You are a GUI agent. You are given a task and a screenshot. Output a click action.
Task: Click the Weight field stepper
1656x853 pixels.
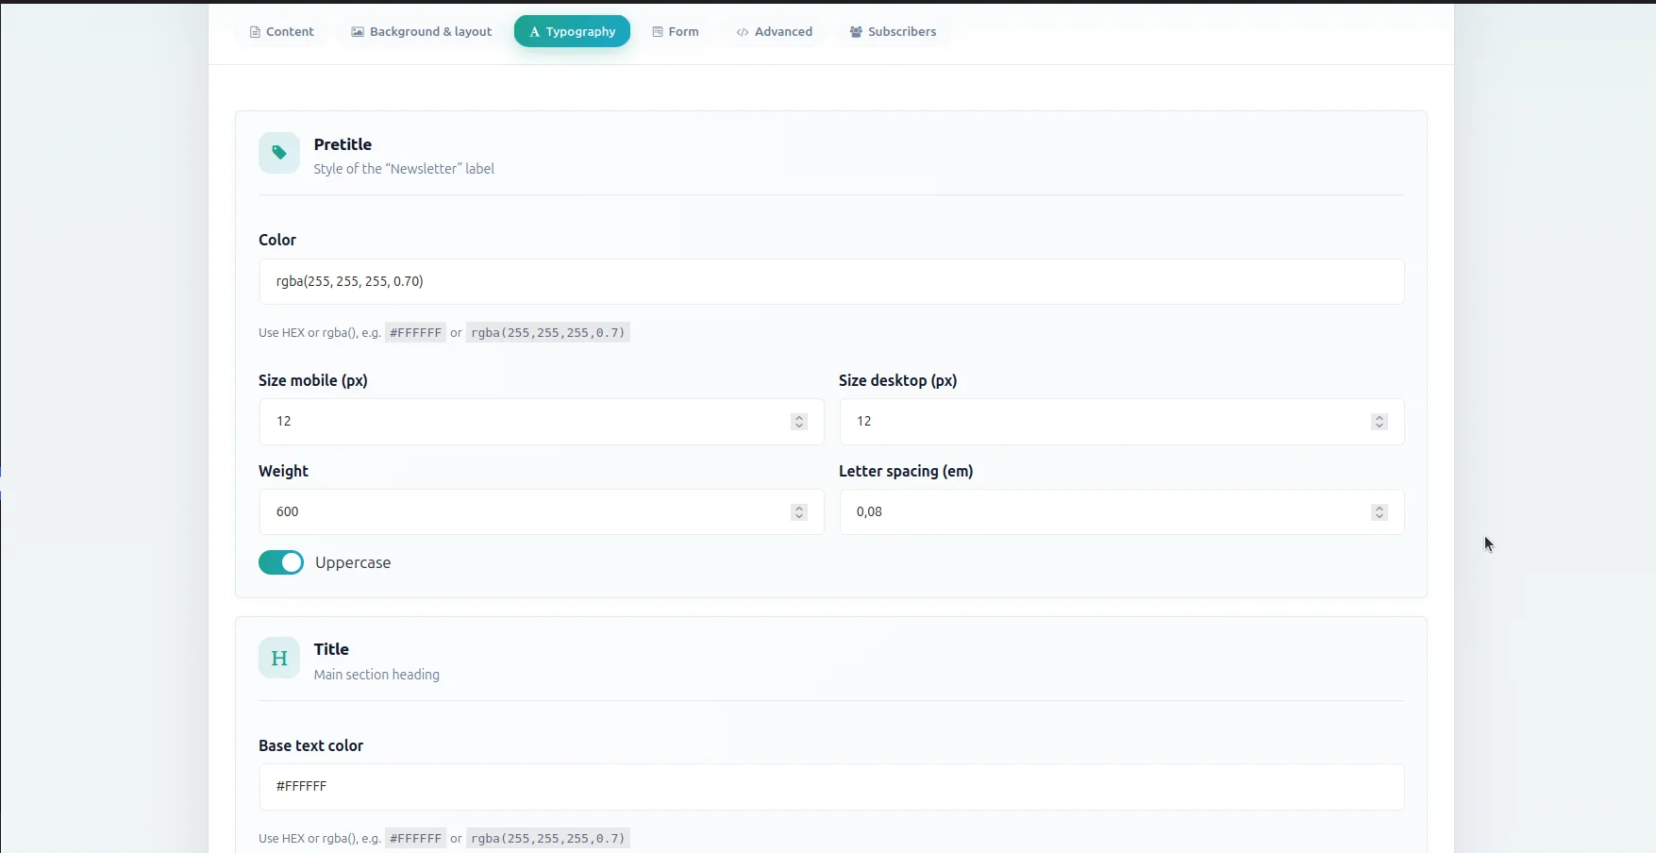(x=799, y=512)
